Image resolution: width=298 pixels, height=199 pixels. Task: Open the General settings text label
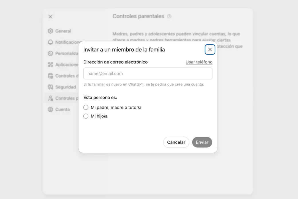[63, 31]
